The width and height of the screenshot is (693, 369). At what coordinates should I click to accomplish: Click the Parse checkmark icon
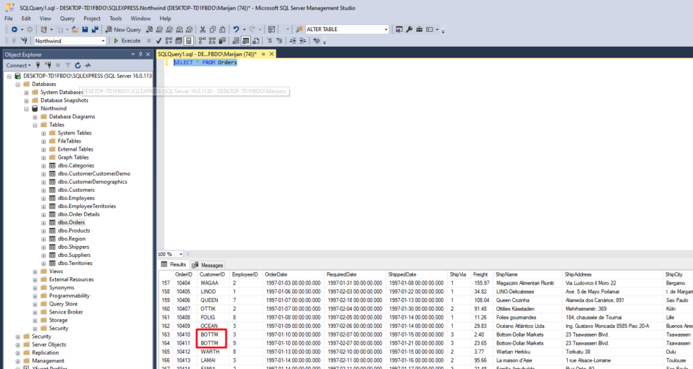[x=158, y=41]
